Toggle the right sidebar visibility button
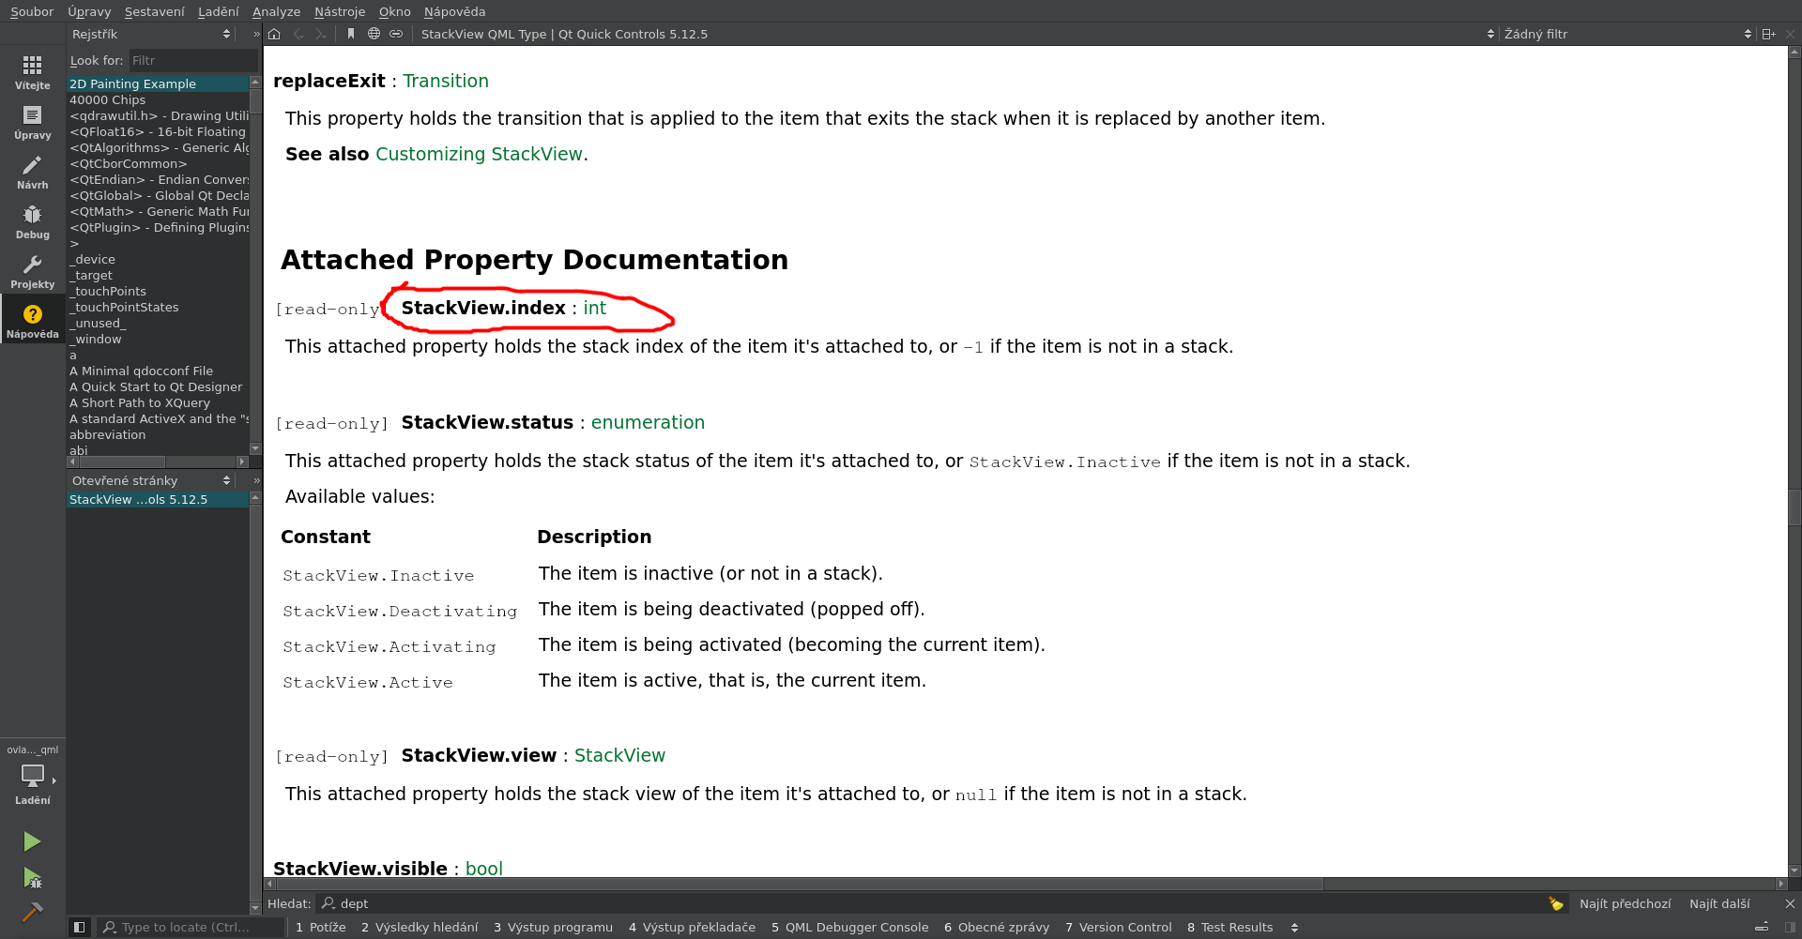This screenshot has width=1802, height=939. (1790, 927)
